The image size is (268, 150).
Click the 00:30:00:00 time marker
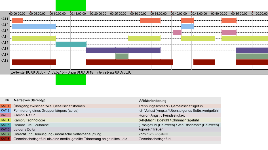coord(138,14)
